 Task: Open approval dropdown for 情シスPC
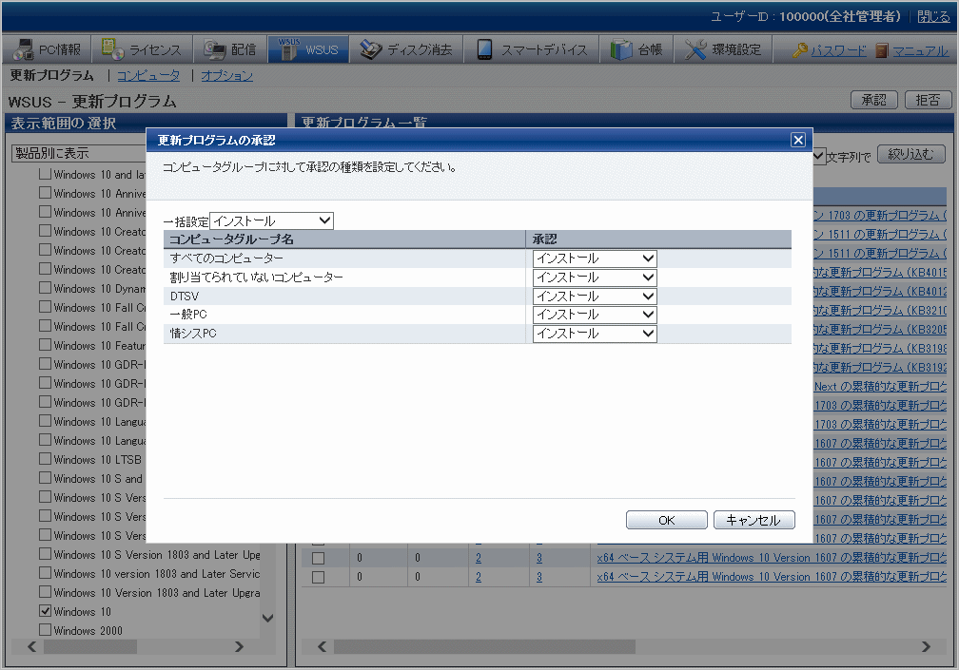tap(595, 334)
